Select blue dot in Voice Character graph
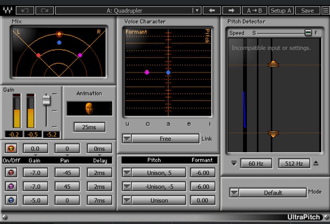Screen dimensions: 330x224 coord(168,72)
